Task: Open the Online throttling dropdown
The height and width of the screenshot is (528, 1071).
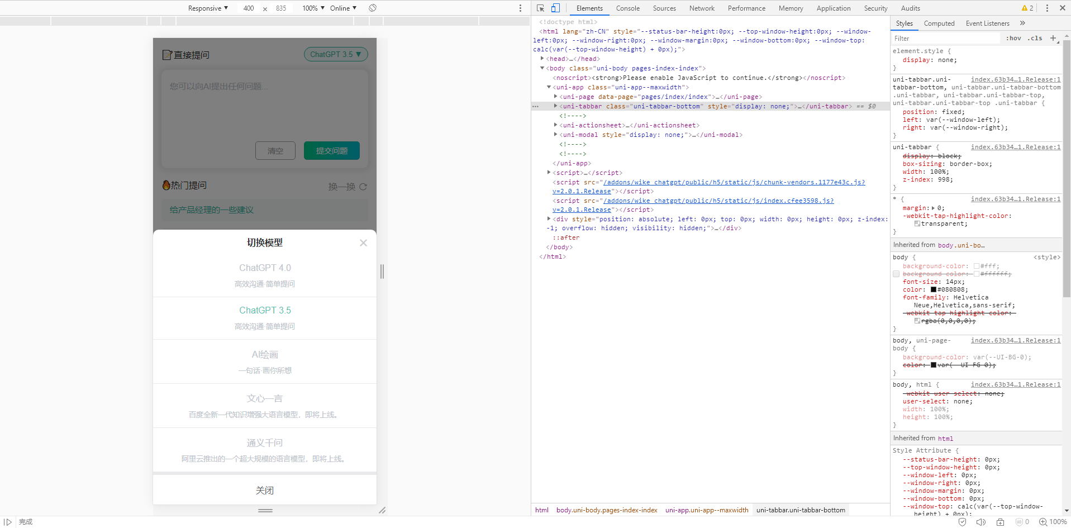Action: pyautogui.click(x=343, y=8)
